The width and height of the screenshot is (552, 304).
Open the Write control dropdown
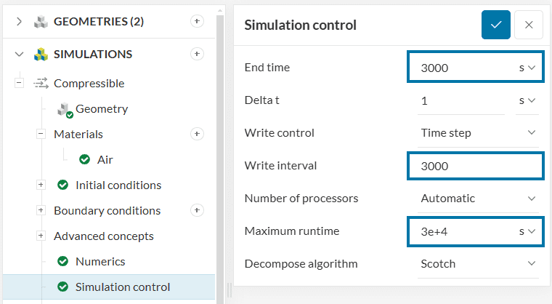(479, 133)
